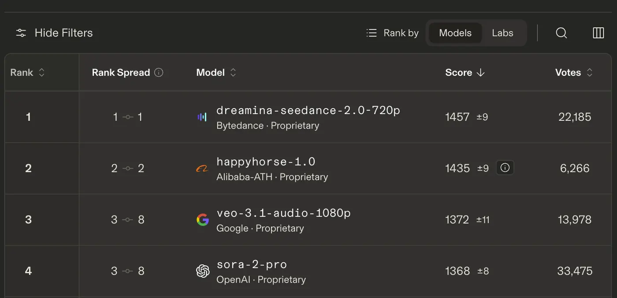Switch ranking to Models tab

click(455, 33)
